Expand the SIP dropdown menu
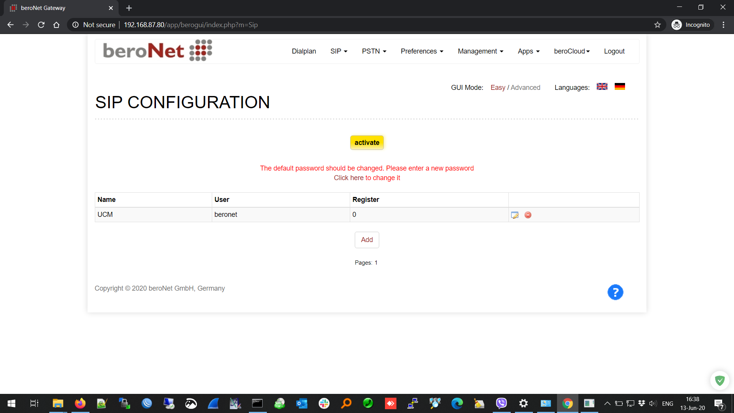Image resolution: width=734 pixels, height=413 pixels. [339, 51]
